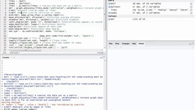Click line 16 net.sym as.undirected code
This screenshot has width=195, height=110.
[37, 31]
